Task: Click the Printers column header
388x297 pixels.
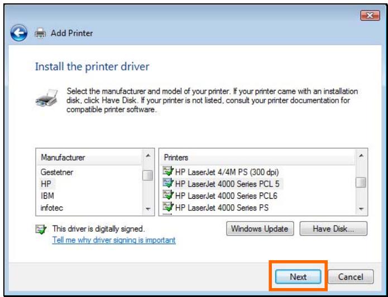Action: 257,157
